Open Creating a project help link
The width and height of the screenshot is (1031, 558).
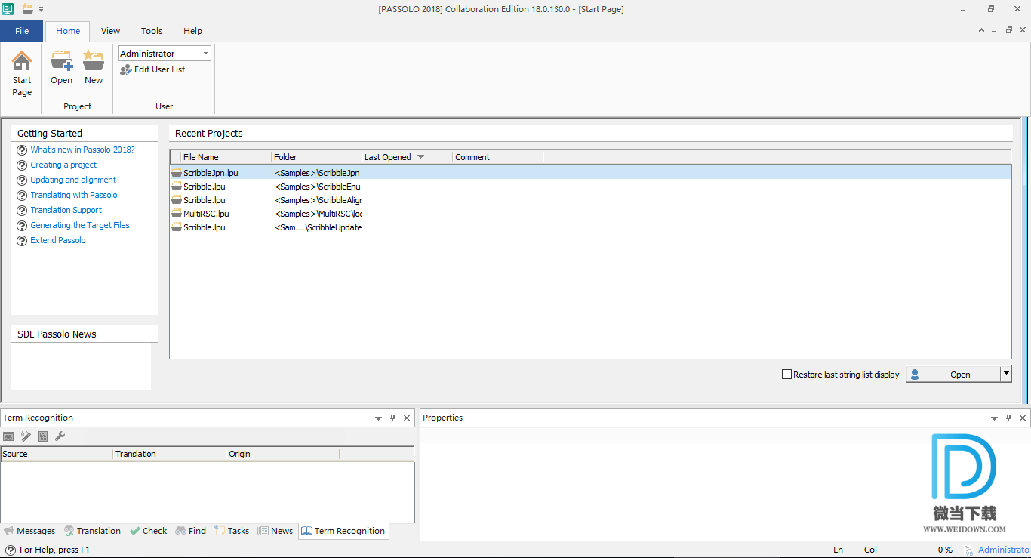point(63,165)
